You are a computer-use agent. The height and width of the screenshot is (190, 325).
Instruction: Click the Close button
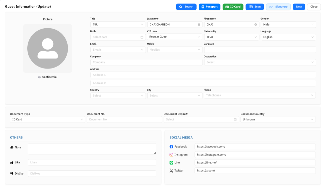point(314,7)
